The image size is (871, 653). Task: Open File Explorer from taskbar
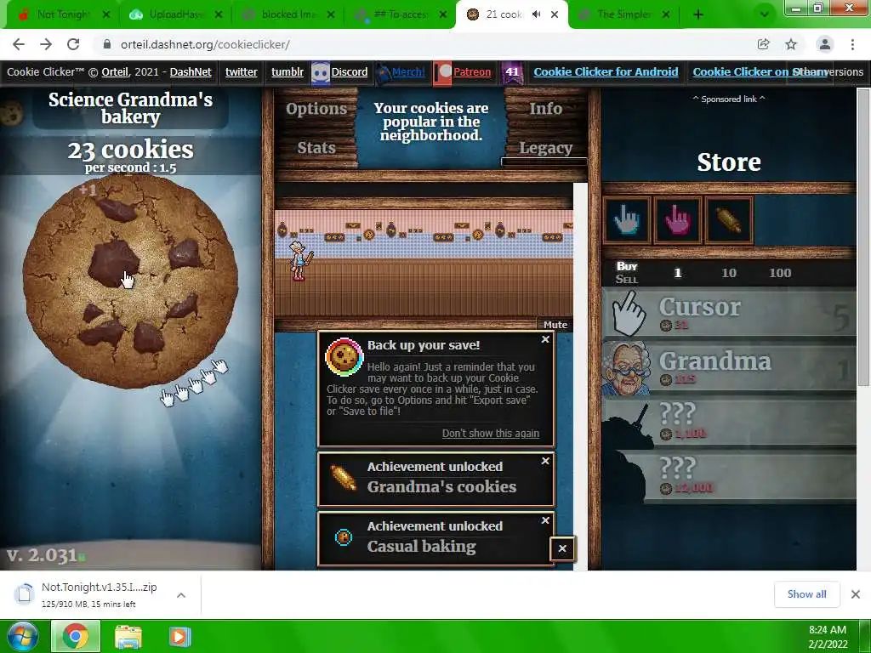click(x=128, y=636)
